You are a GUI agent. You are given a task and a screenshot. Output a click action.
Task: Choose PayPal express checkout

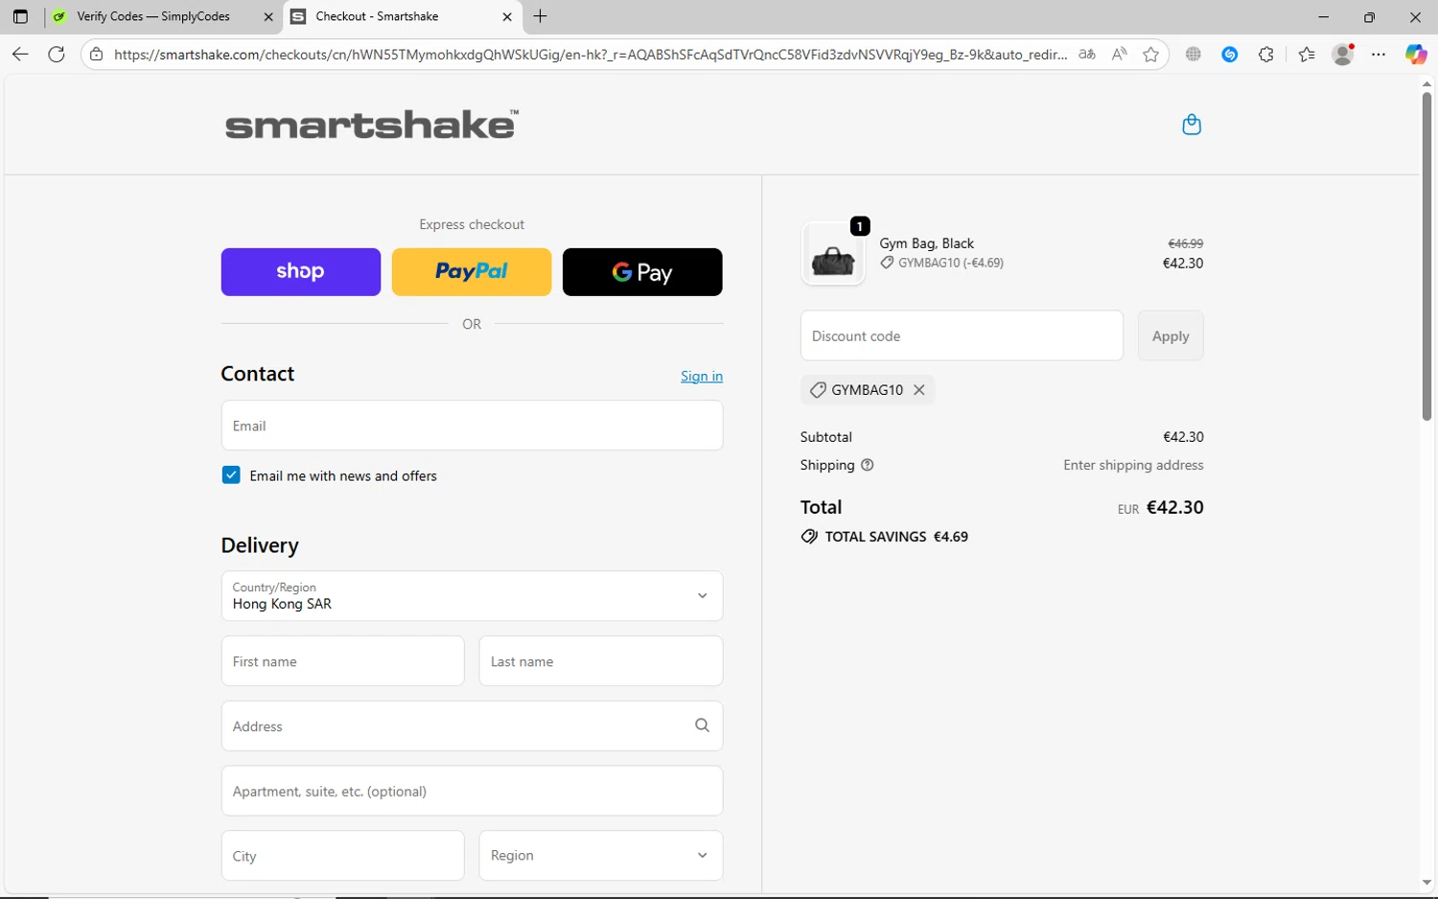pos(472,272)
